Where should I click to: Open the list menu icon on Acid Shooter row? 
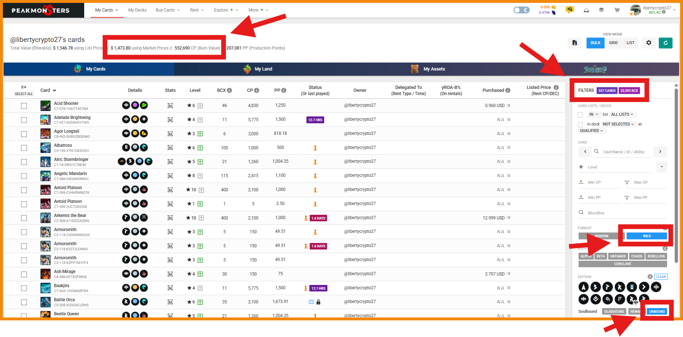[x=508, y=106]
